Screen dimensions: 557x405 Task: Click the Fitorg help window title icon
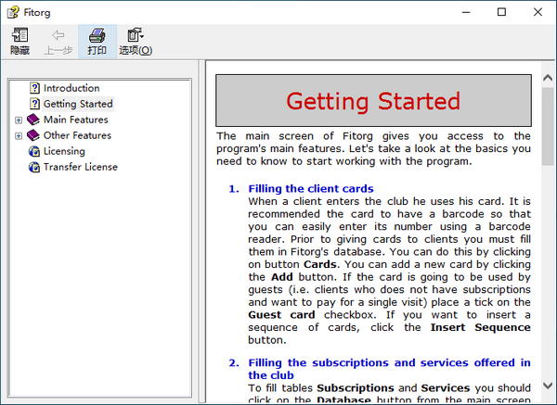pyautogui.click(x=13, y=12)
